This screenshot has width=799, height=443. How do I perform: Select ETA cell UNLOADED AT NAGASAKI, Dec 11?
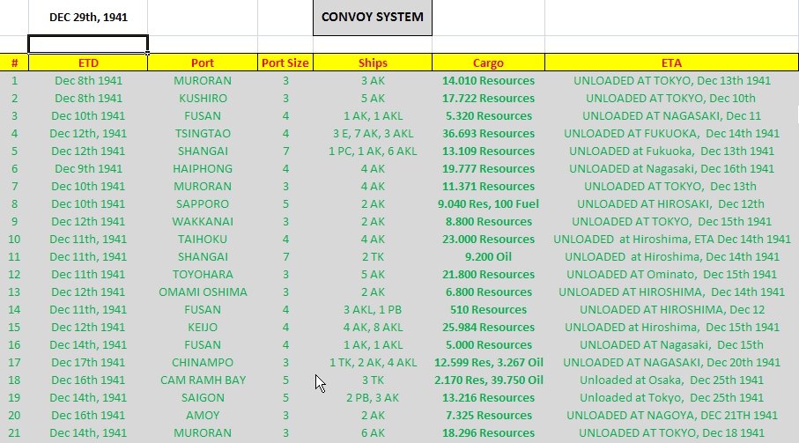(671, 115)
